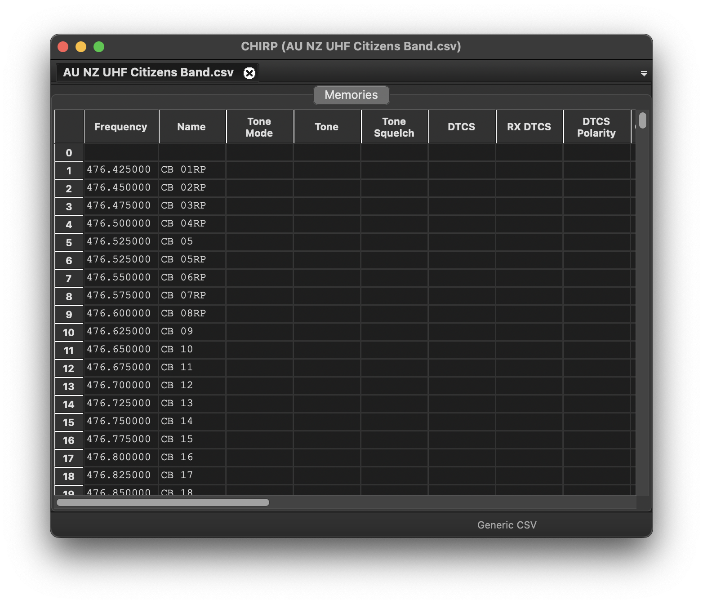Click the horizontal scrollbar thumb
The height and width of the screenshot is (604, 703).
point(163,502)
